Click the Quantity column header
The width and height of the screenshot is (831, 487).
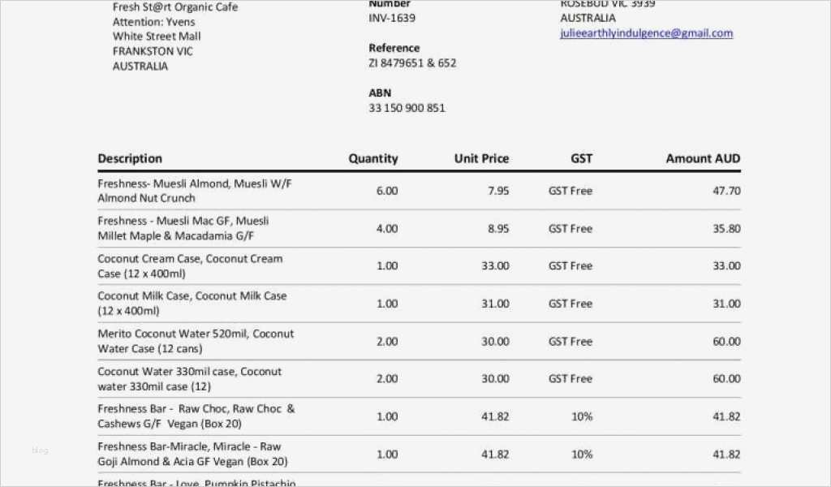[373, 158]
